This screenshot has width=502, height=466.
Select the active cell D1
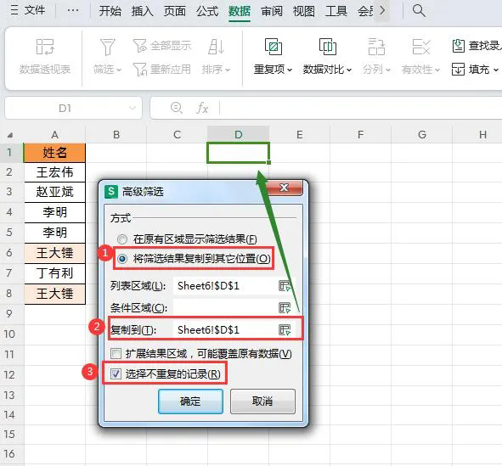(238, 153)
